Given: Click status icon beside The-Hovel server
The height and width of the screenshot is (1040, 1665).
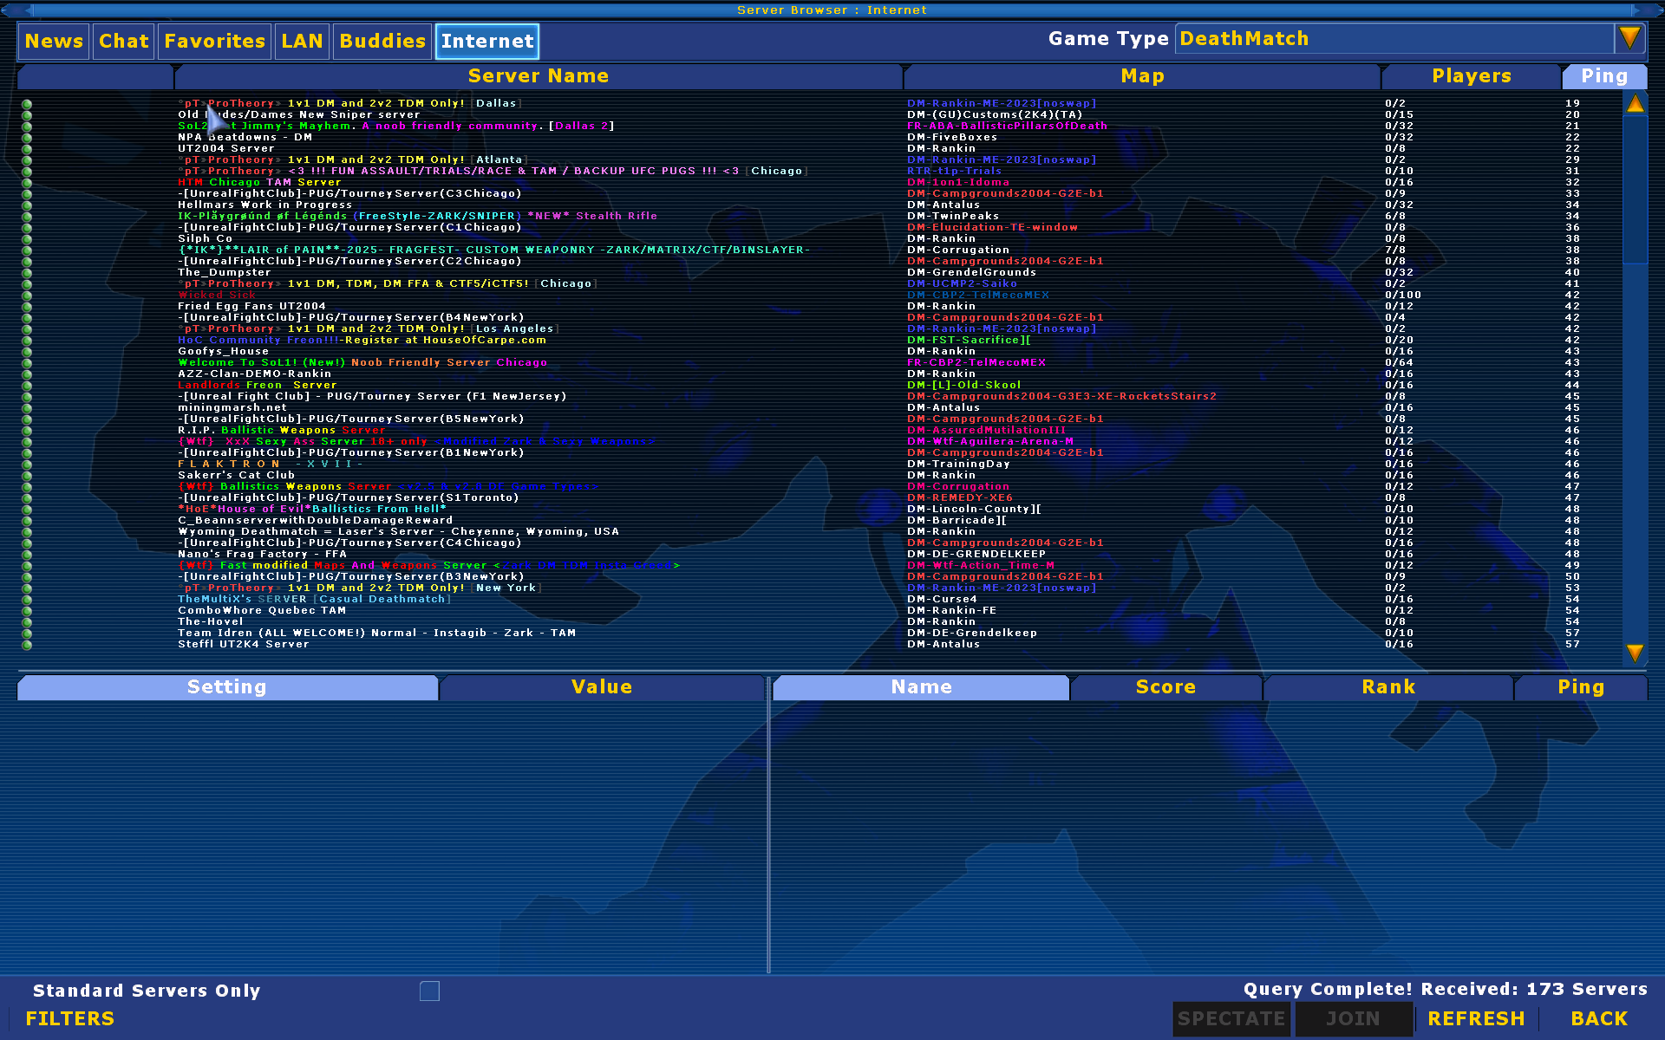Looking at the screenshot, I should point(27,622).
